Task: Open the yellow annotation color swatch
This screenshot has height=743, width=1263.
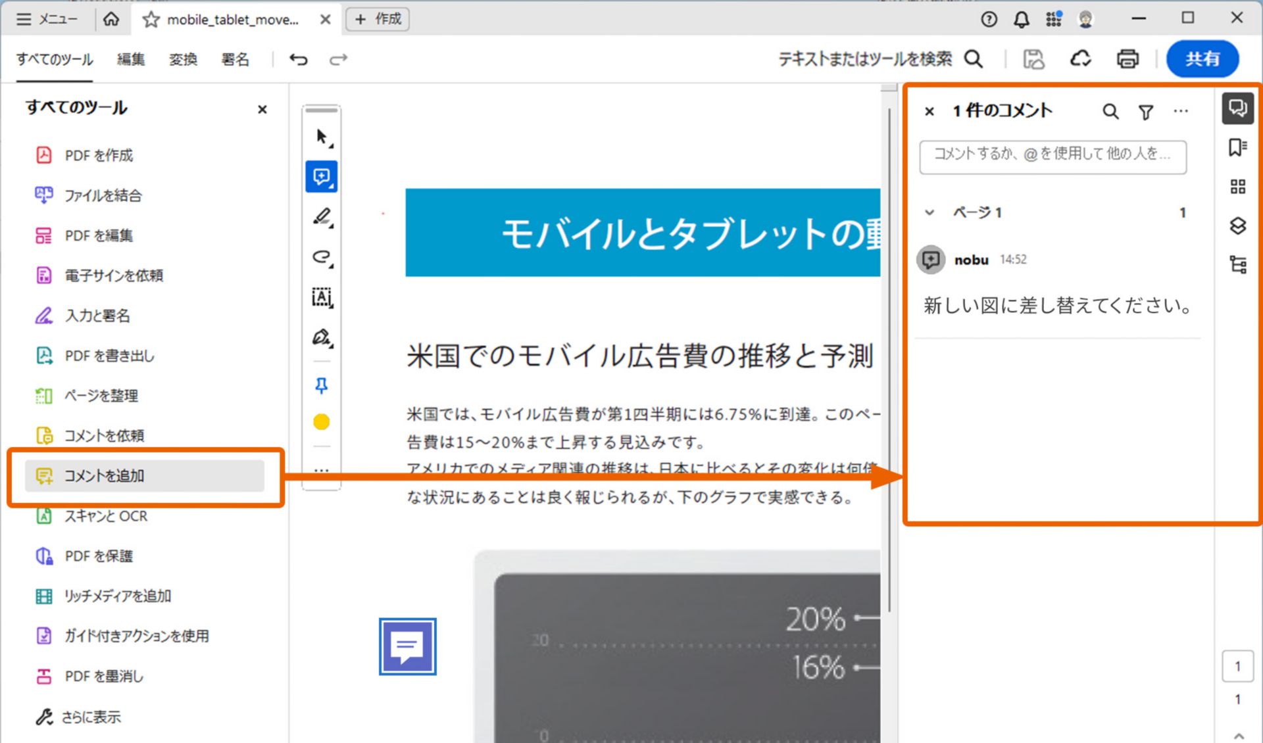Action: pos(321,421)
